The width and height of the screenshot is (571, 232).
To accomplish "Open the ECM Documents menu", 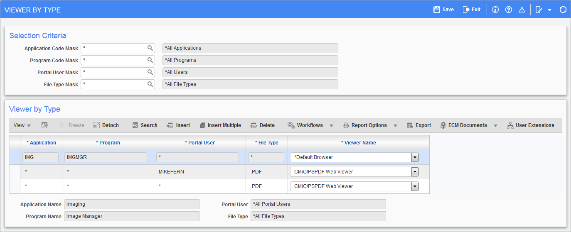I will point(463,125).
